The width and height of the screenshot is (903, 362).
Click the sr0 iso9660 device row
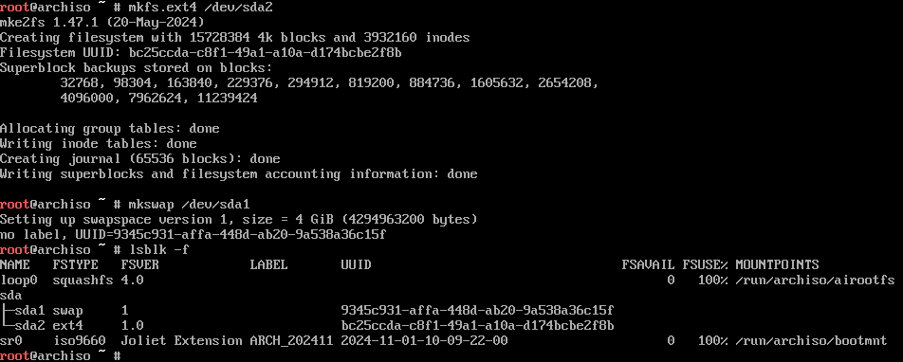444,341
